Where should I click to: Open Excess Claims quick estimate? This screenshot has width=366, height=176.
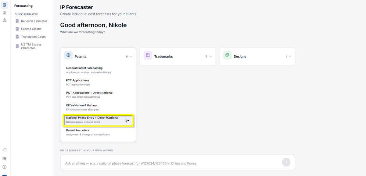32,29
